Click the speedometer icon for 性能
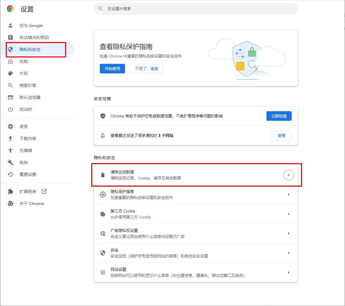Image resolution: width=345 pixels, height=306 pixels. click(10, 61)
